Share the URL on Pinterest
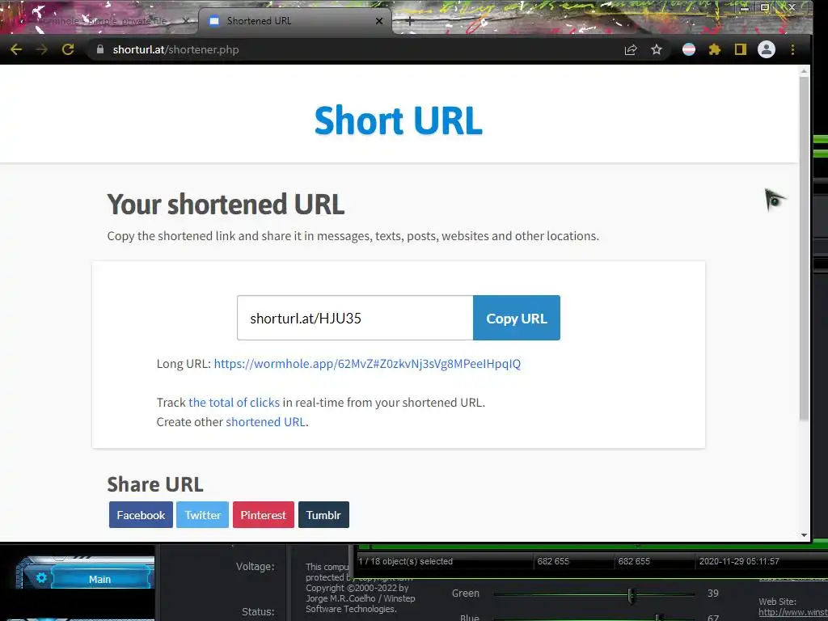Viewport: 828px width, 621px height. (x=264, y=515)
